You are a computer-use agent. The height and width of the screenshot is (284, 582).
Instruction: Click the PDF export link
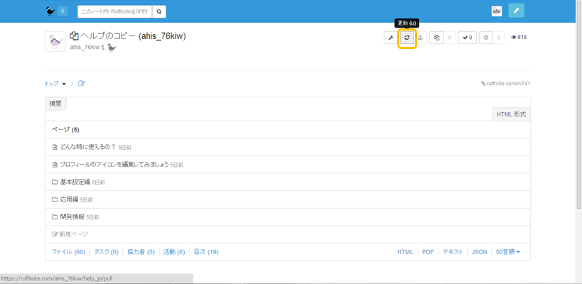(428, 252)
